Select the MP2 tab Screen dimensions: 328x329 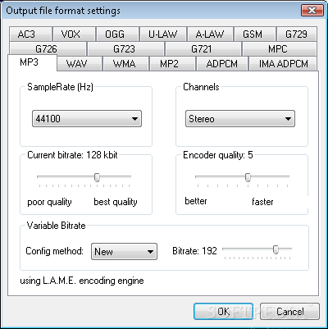point(172,64)
